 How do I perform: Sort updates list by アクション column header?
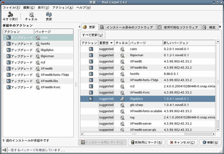pos(89,43)
